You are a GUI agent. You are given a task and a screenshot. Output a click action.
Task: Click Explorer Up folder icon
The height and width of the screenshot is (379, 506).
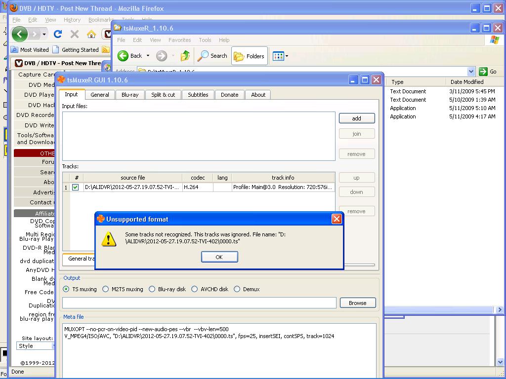[x=185, y=56]
